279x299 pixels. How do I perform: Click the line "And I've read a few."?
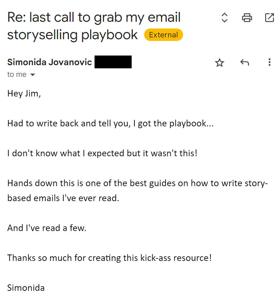pos(47,228)
